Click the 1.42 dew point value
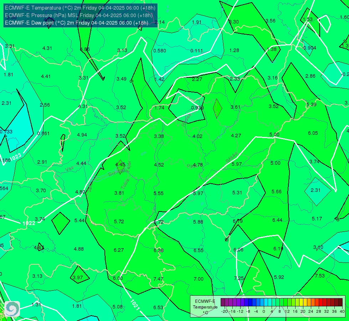349x321 pixels. pyautogui.click(x=159, y=79)
